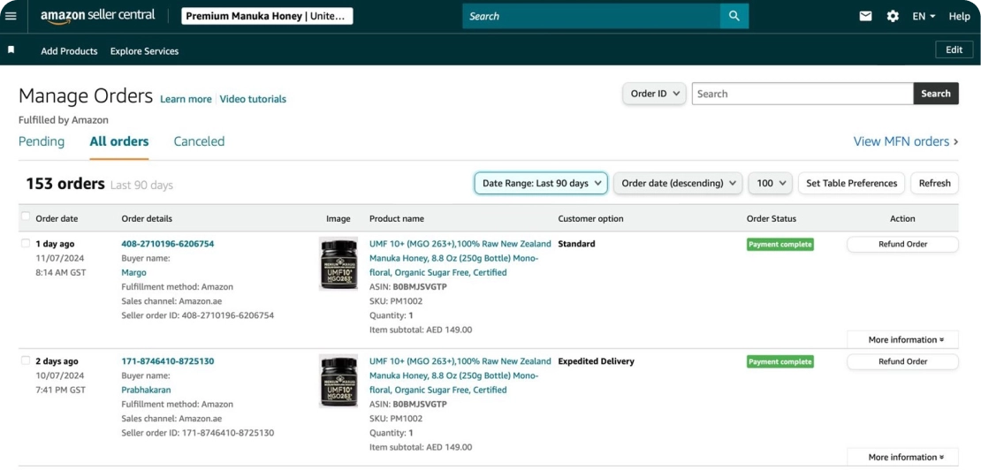Click the chevron beside View MFN orders
Viewport: 981px width, 470px height.
click(x=955, y=142)
